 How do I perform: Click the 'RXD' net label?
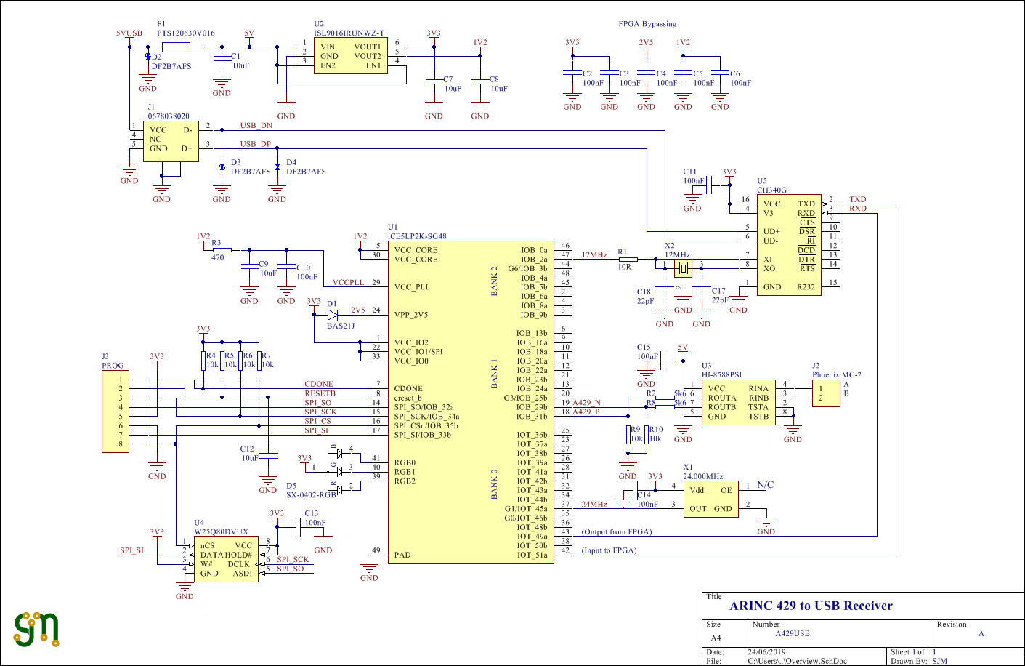pos(858,209)
